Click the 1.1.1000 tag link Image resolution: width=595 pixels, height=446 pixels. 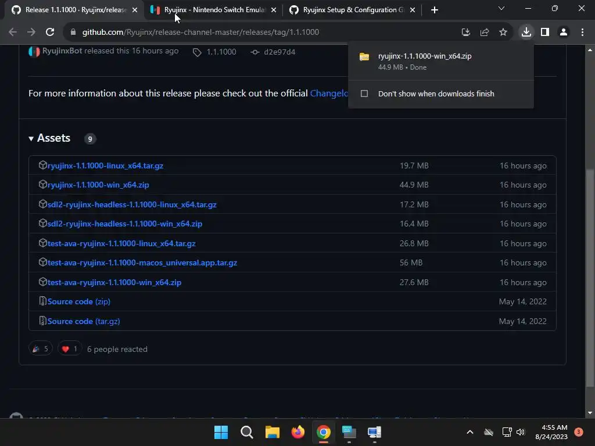point(221,52)
